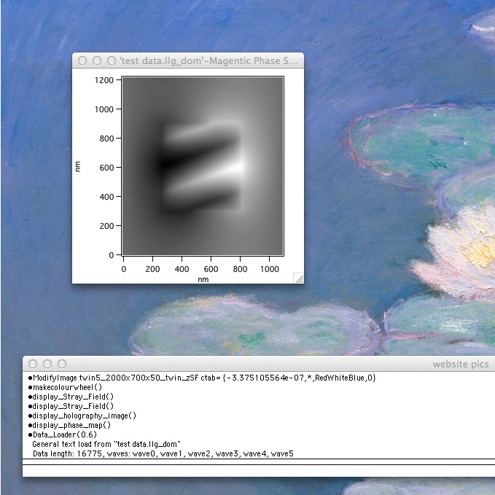The image size is (495, 495).
Task: Click the graph window title text
Action: coord(208,61)
